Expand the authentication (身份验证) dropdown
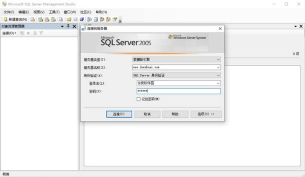305x177 pixels. click(x=218, y=75)
